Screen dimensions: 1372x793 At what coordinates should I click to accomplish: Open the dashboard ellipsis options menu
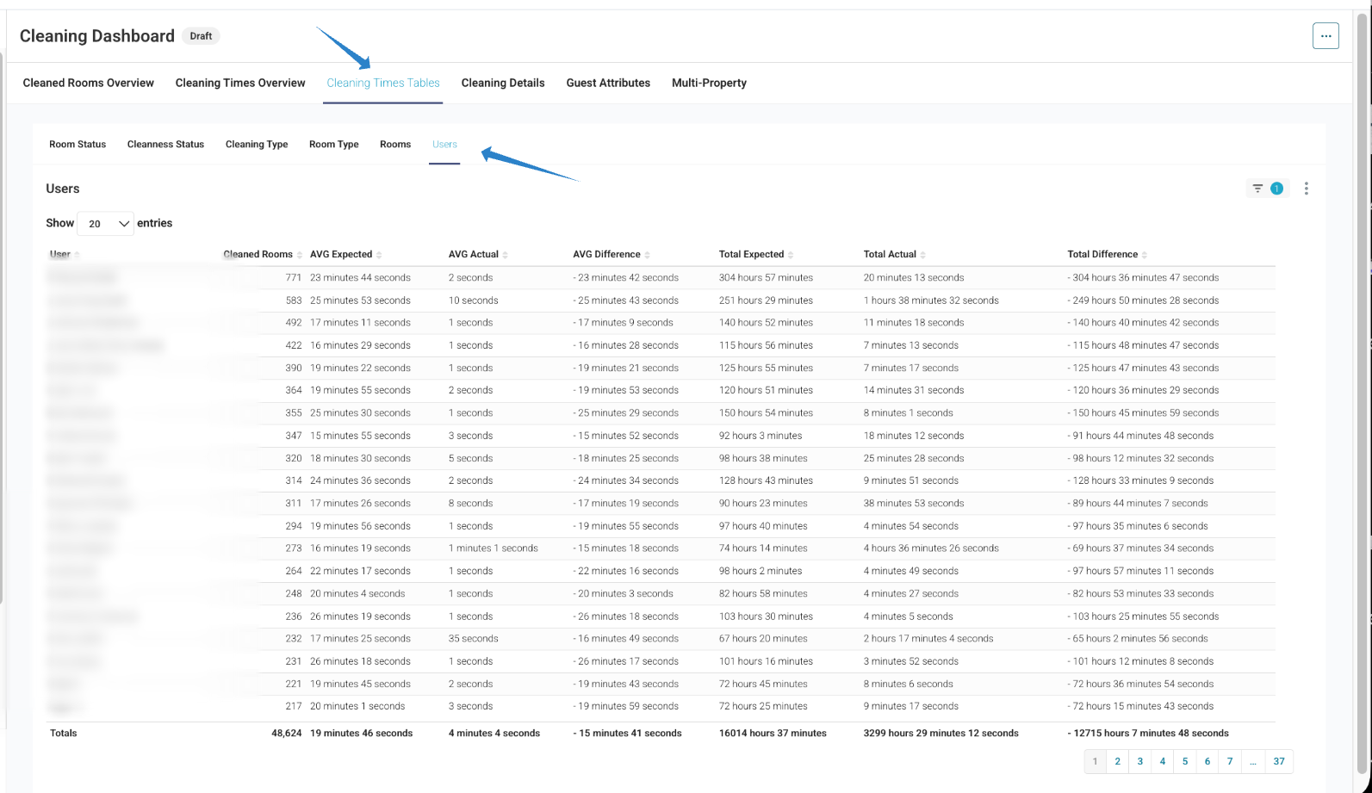tap(1325, 36)
